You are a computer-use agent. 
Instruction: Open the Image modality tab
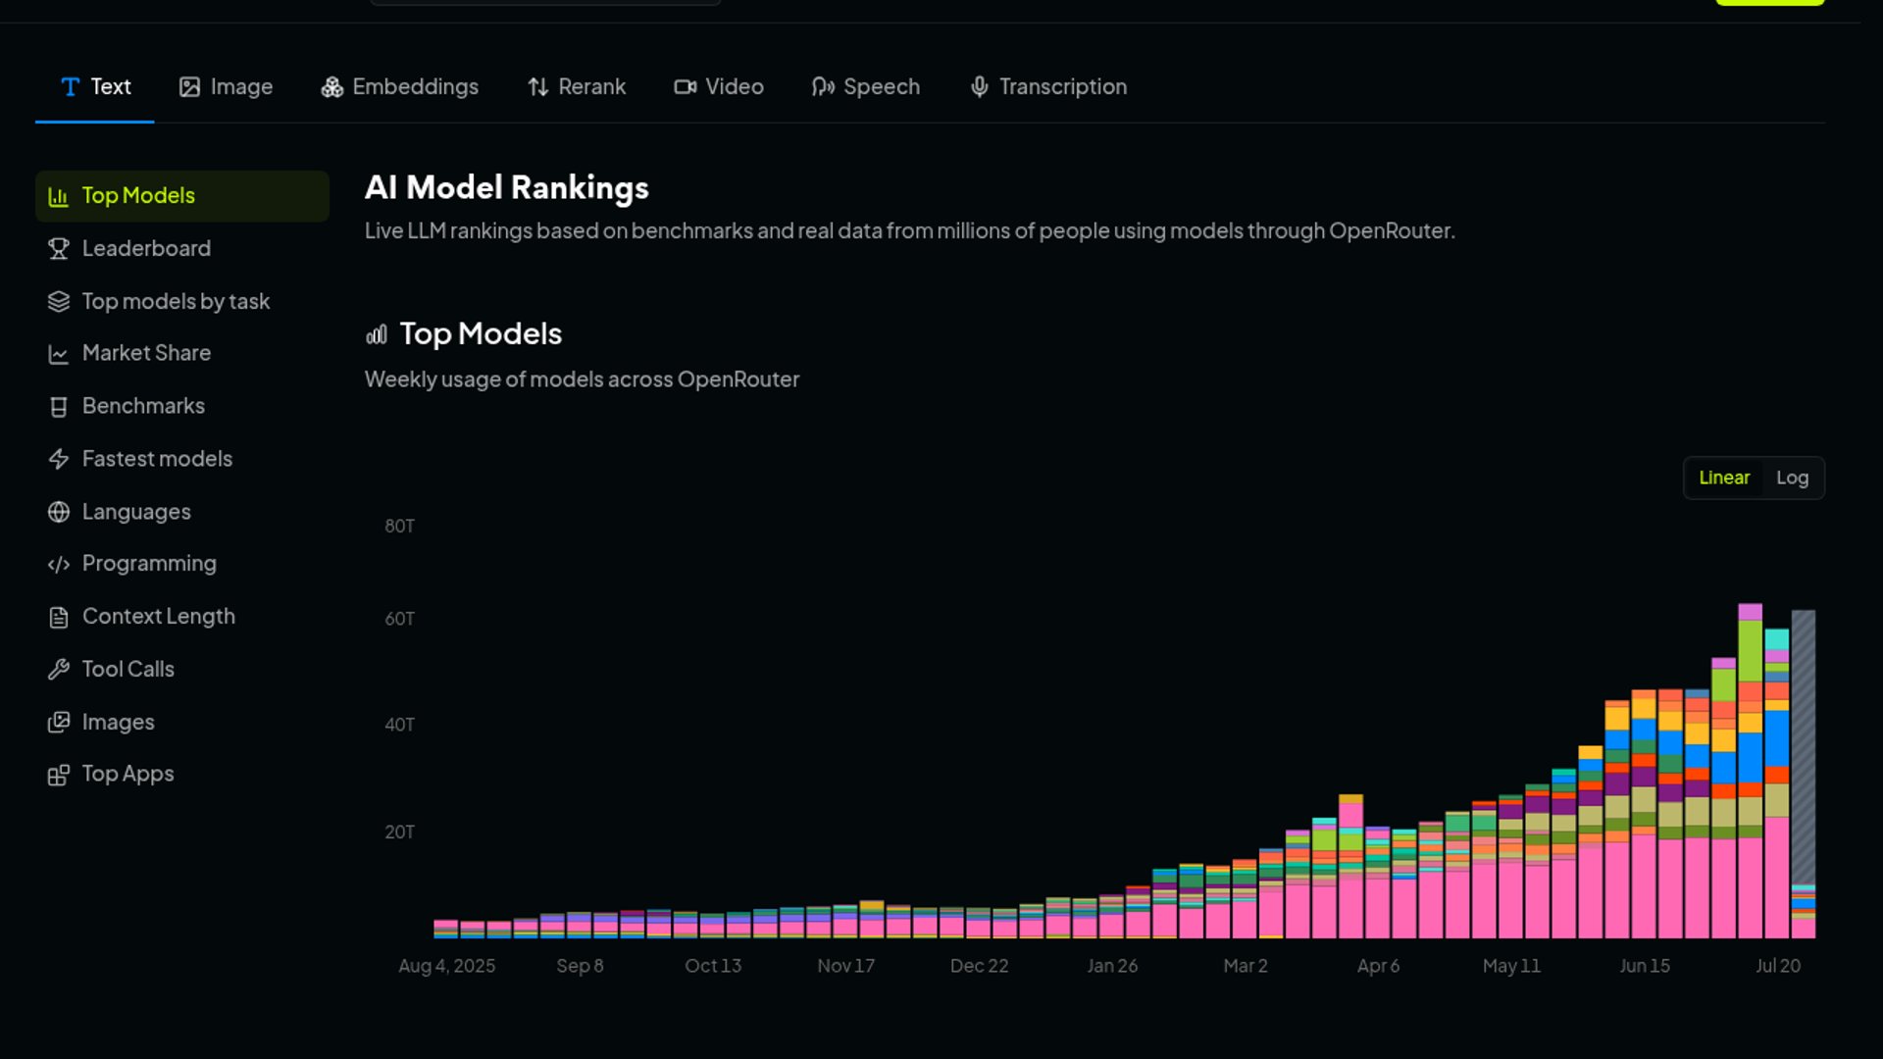(226, 87)
